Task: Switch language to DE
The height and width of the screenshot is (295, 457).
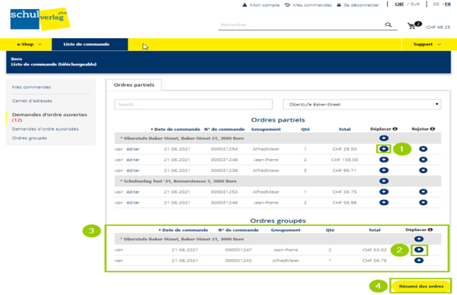Action: coord(436,4)
